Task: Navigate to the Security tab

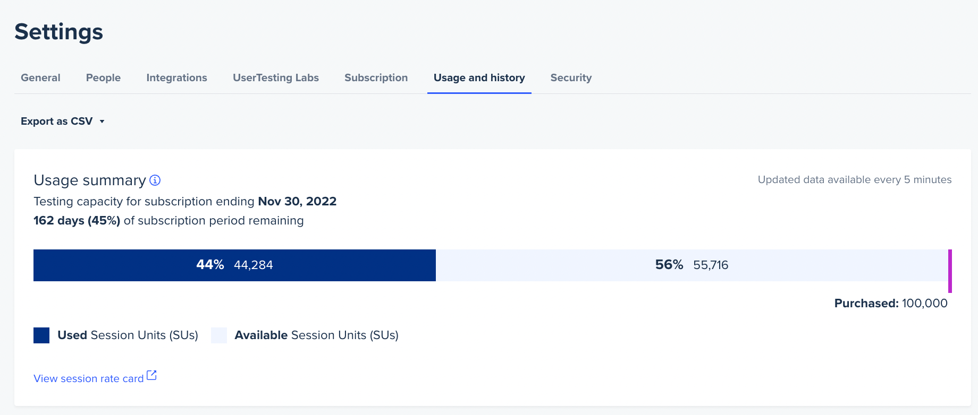Action: pos(571,78)
